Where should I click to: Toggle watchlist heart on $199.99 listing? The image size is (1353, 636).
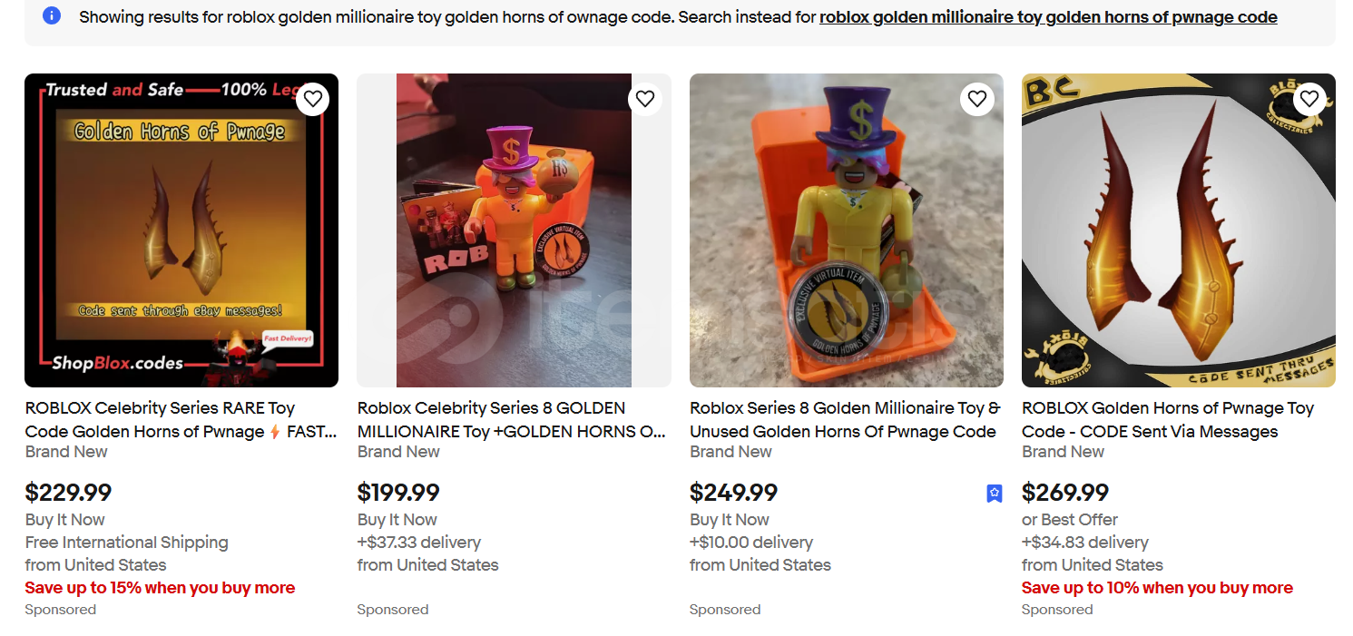pos(645,99)
